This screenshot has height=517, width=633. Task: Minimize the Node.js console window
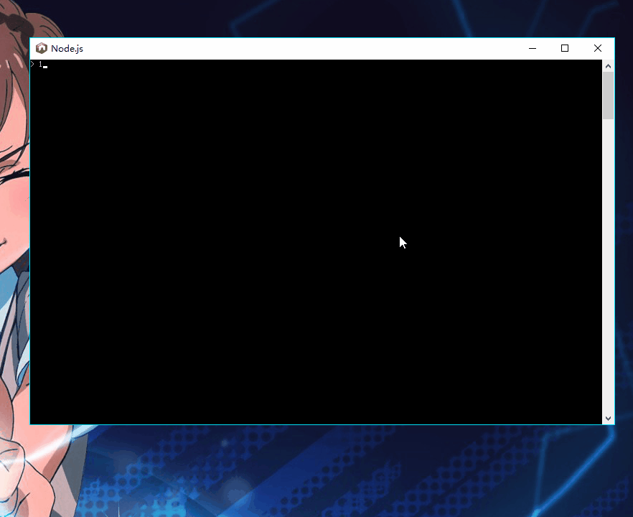(532, 48)
